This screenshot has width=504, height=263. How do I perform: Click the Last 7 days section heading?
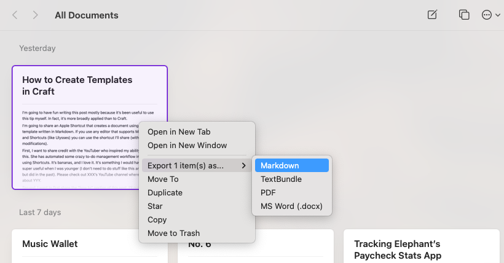(x=40, y=212)
